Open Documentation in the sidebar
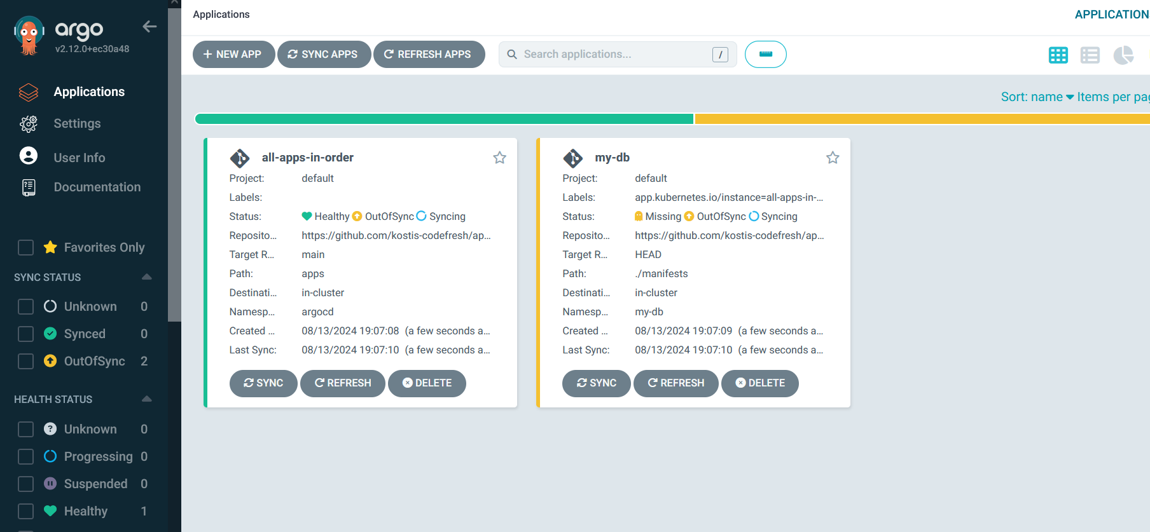 pos(97,187)
